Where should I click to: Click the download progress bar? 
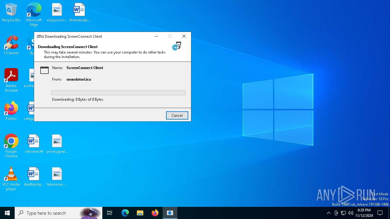[x=118, y=93]
